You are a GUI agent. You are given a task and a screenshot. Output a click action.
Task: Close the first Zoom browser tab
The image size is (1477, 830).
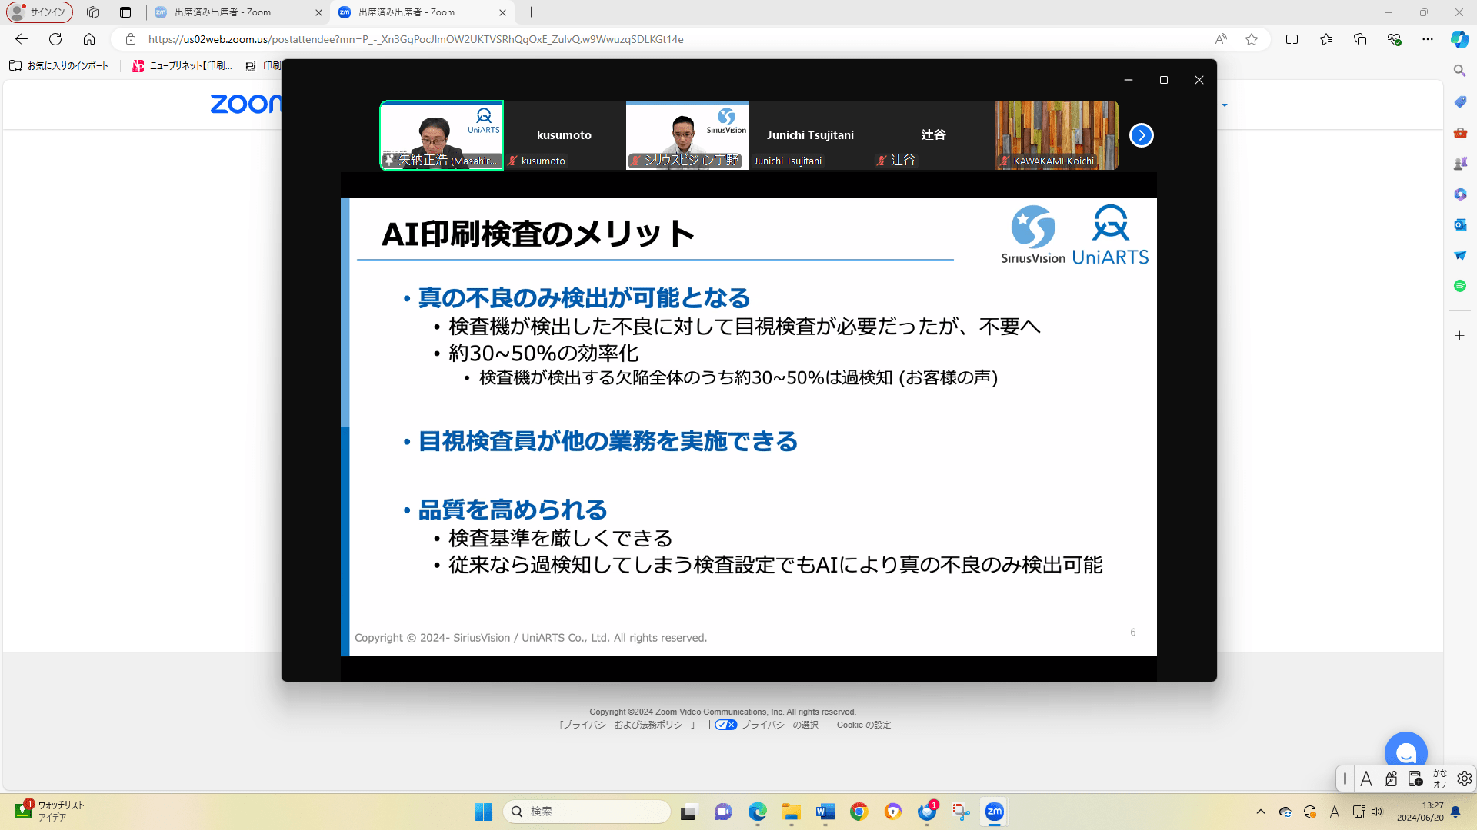tap(318, 12)
